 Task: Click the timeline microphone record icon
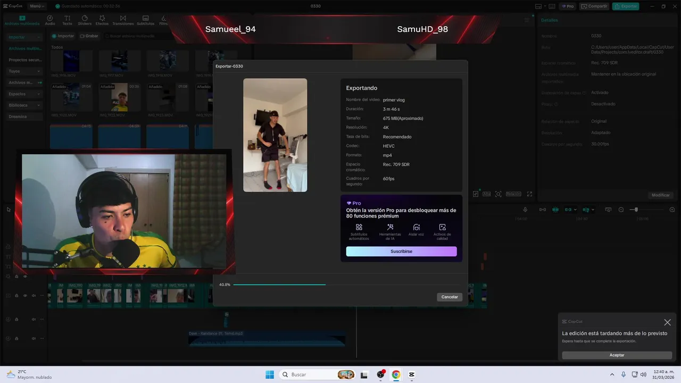(525, 210)
